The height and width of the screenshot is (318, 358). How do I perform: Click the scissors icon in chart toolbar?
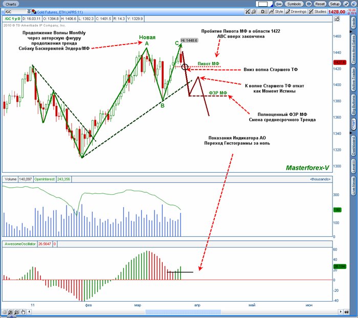point(248,12)
